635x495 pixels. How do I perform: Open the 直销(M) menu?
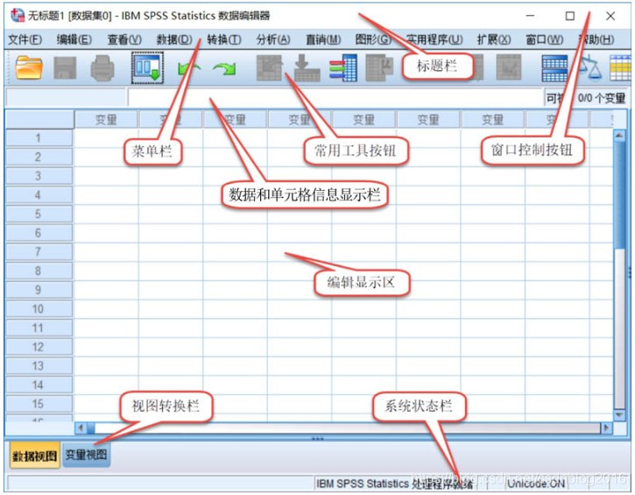coord(323,39)
